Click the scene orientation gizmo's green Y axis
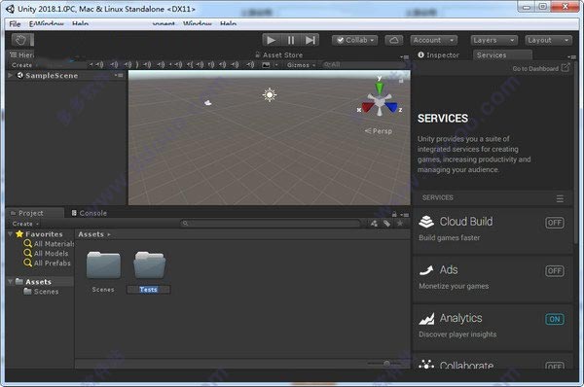 (380, 88)
